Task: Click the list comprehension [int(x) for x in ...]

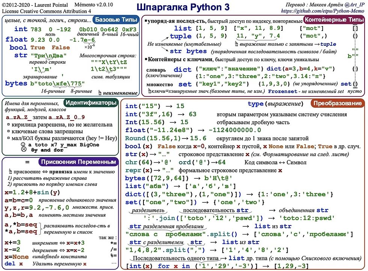Action: (x=192, y=266)
